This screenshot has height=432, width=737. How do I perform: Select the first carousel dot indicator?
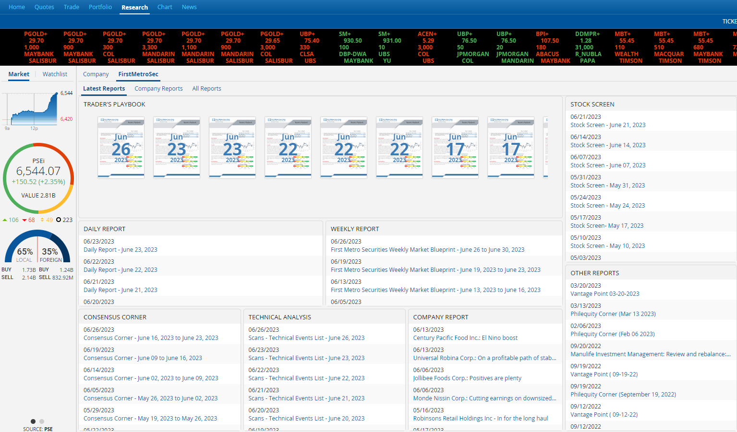pos(33,421)
